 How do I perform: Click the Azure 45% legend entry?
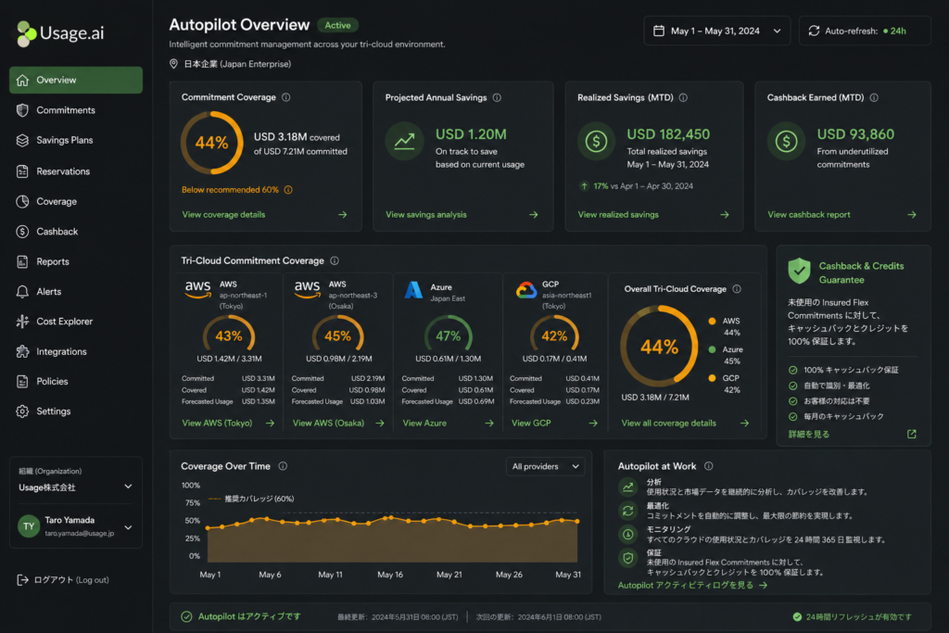point(726,355)
